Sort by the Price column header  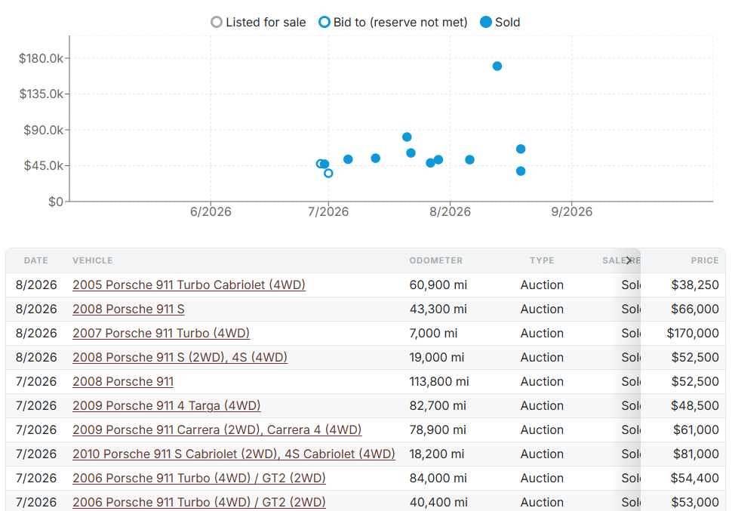[705, 260]
